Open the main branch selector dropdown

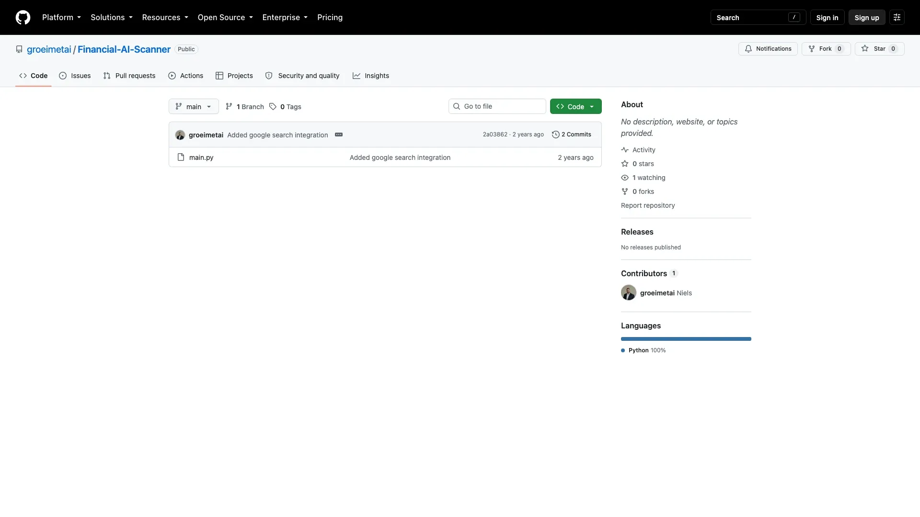point(194,106)
